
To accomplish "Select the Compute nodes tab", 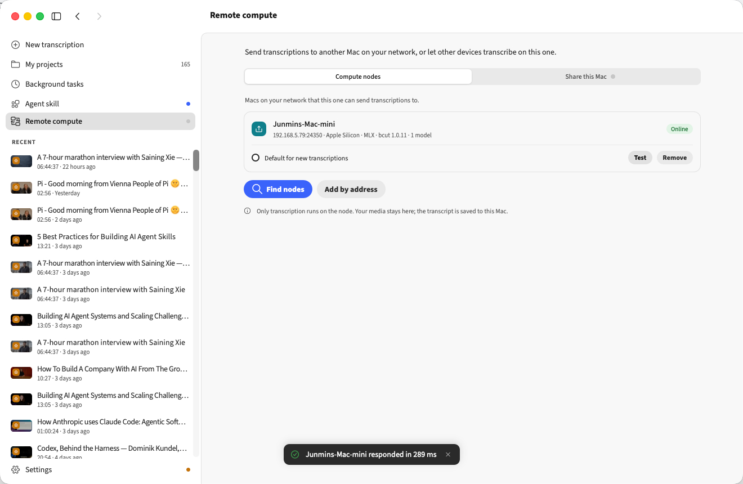I will pyautogui.click(x=358, y=77).
